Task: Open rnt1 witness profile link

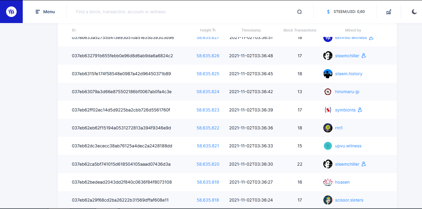Action: point(340,128)
